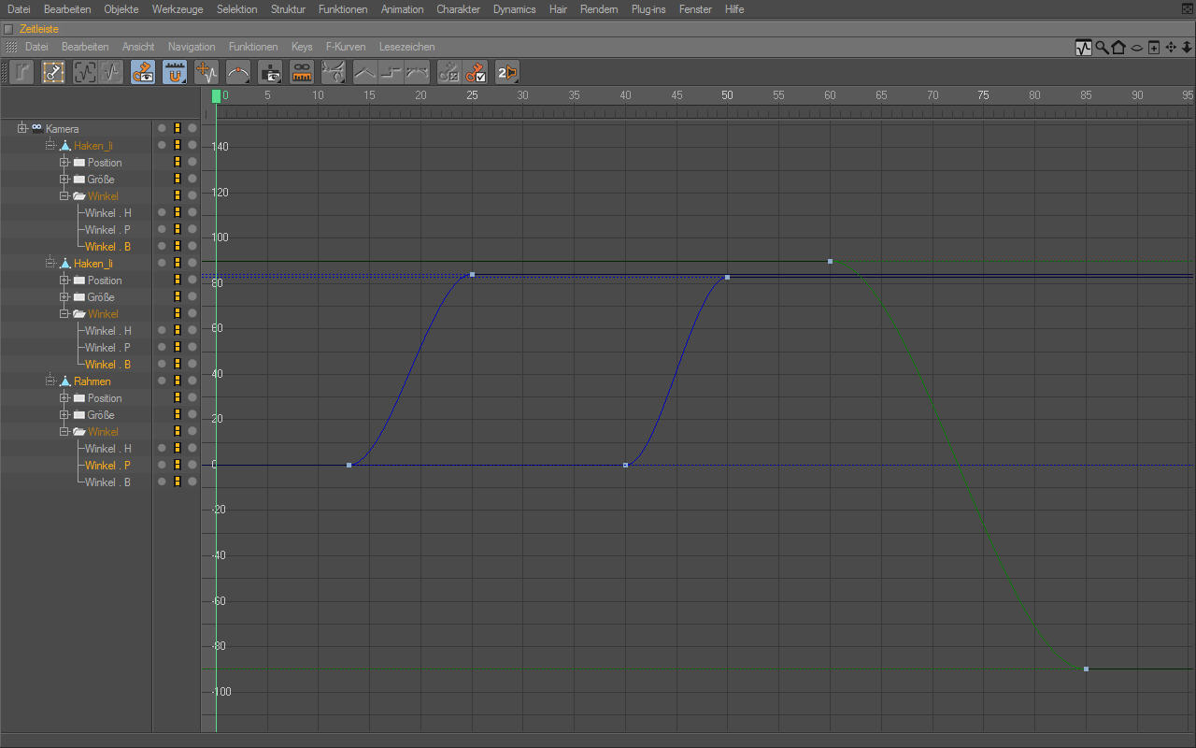
Task: Click the curve-in-brackets toolbar icon
Action: (x=85, y=72)
